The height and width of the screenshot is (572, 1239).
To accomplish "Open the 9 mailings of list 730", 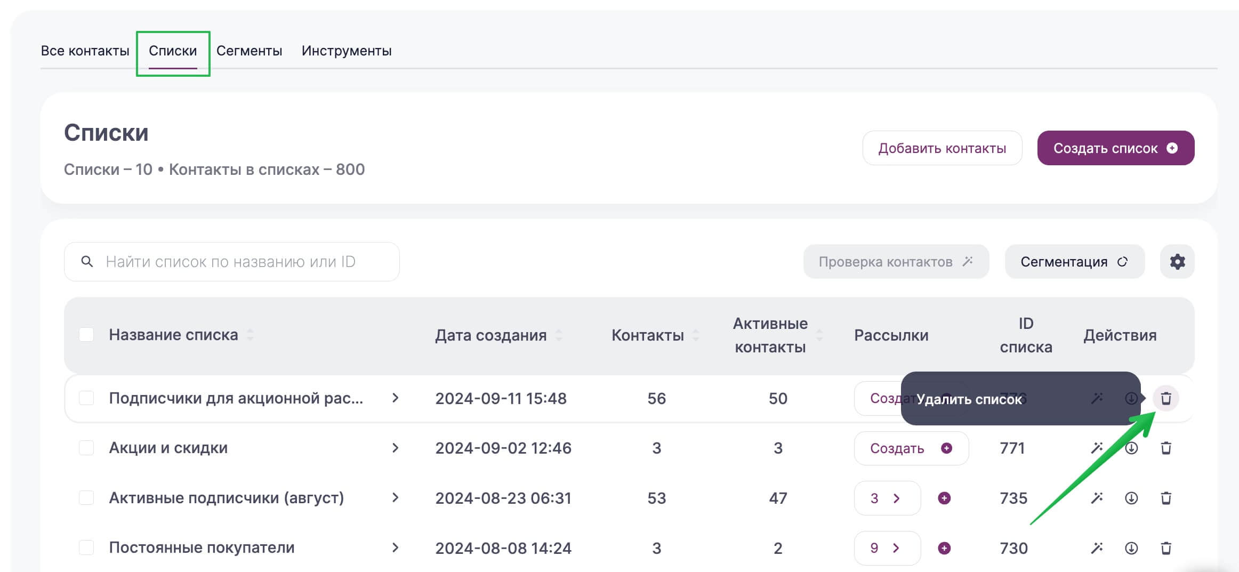I will pos(887,548).
